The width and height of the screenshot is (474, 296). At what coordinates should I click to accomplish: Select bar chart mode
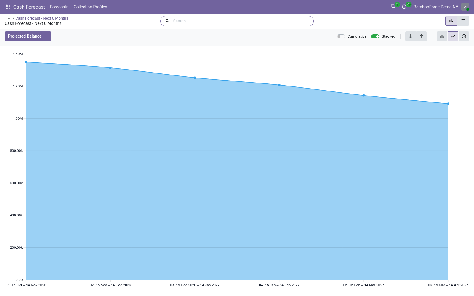coord(442,36)
